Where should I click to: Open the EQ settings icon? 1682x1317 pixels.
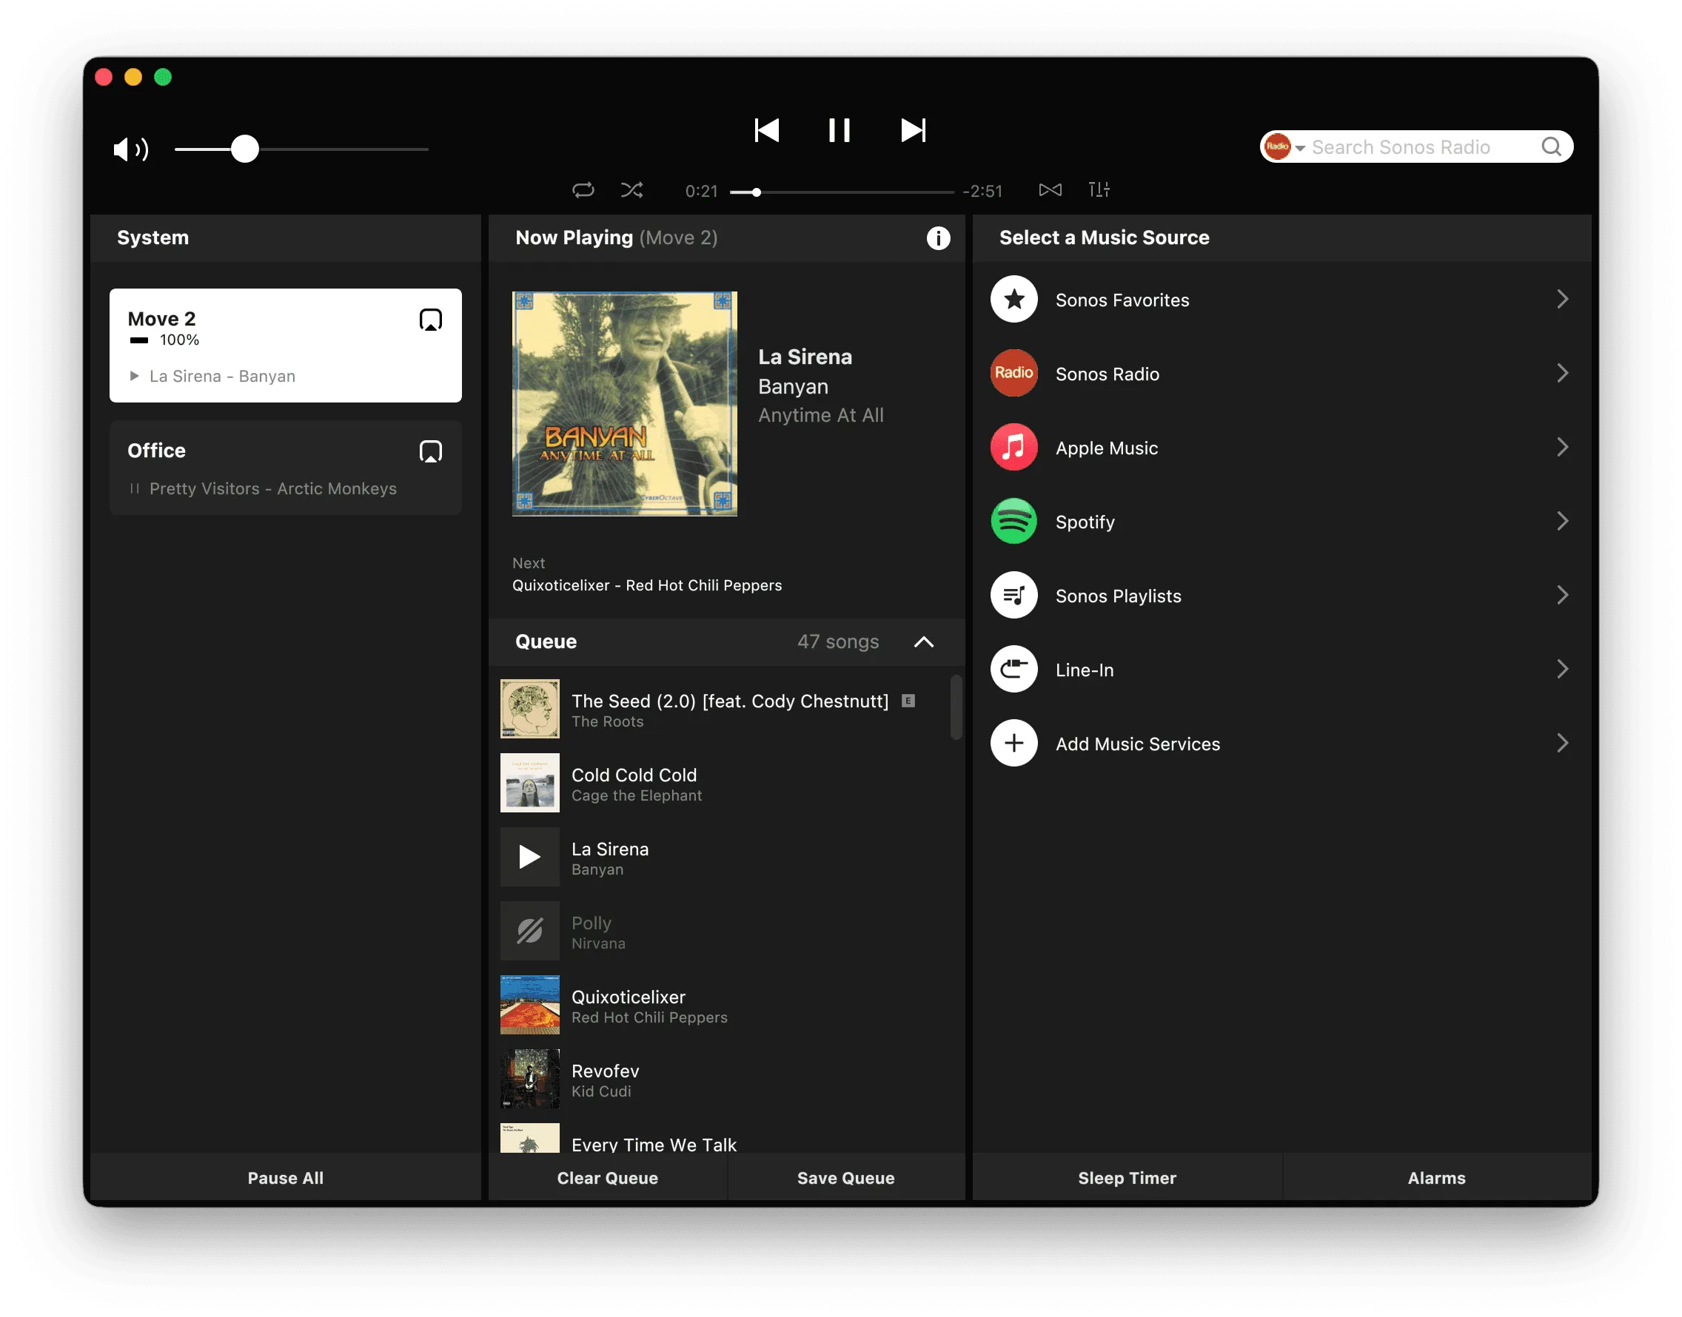[1099, 189]
